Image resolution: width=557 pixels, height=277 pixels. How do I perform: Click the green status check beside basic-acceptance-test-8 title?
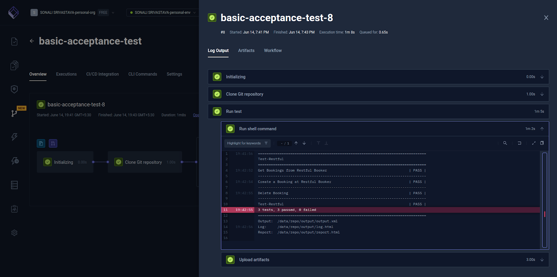point(212,18)
